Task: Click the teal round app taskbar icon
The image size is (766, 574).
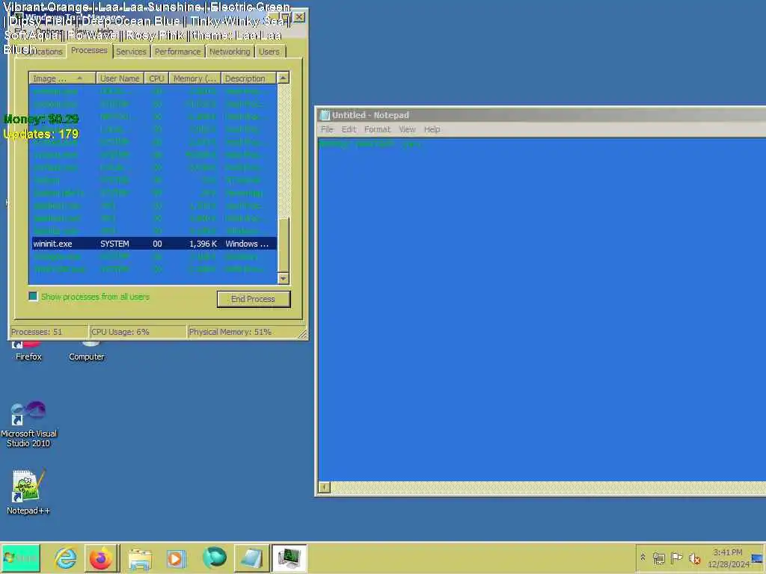Action: tap(215, 558)
